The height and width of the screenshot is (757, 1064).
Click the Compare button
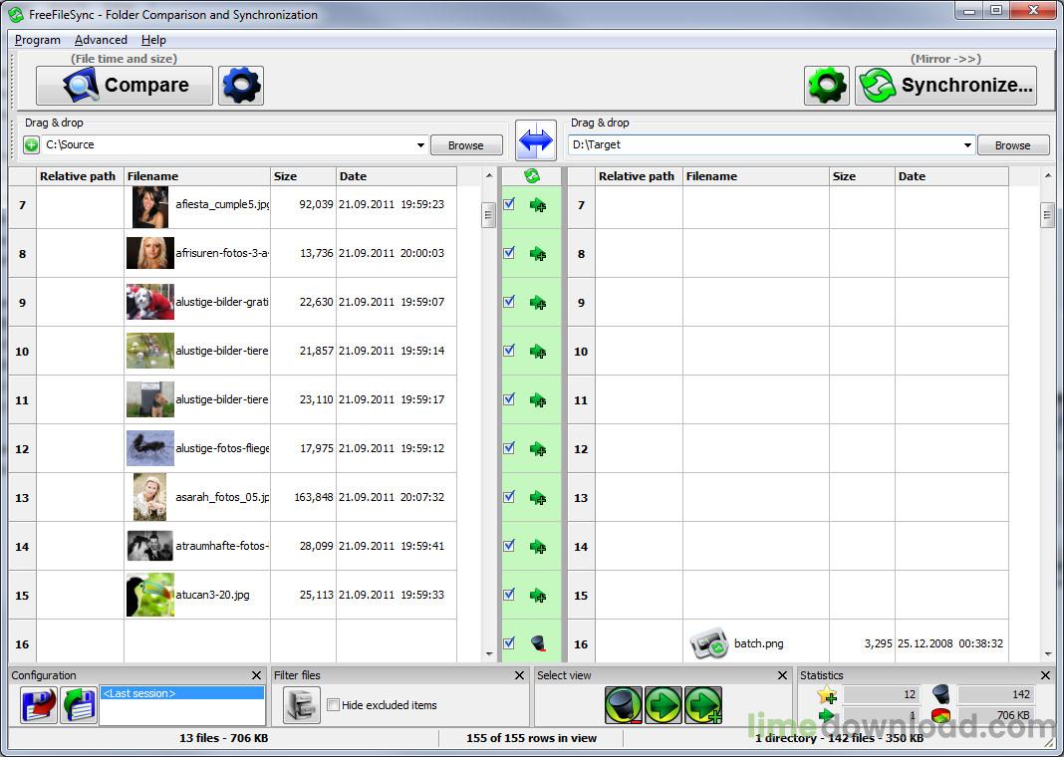tap(125, 86)
